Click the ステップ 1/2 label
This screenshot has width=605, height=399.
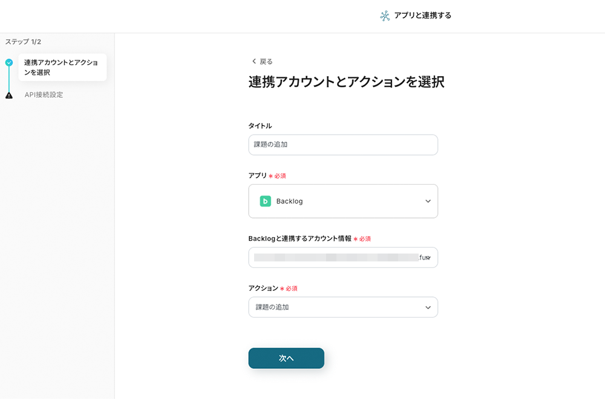coord(23,42)
